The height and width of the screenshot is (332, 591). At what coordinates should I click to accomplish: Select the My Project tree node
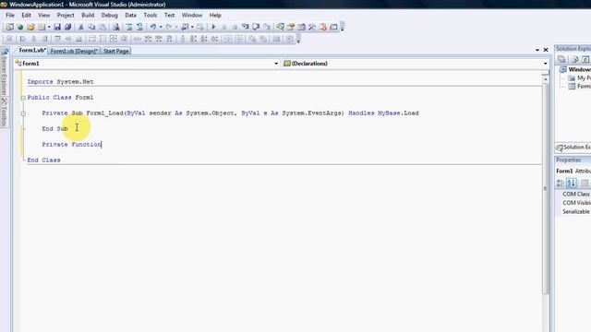point(580,77)
